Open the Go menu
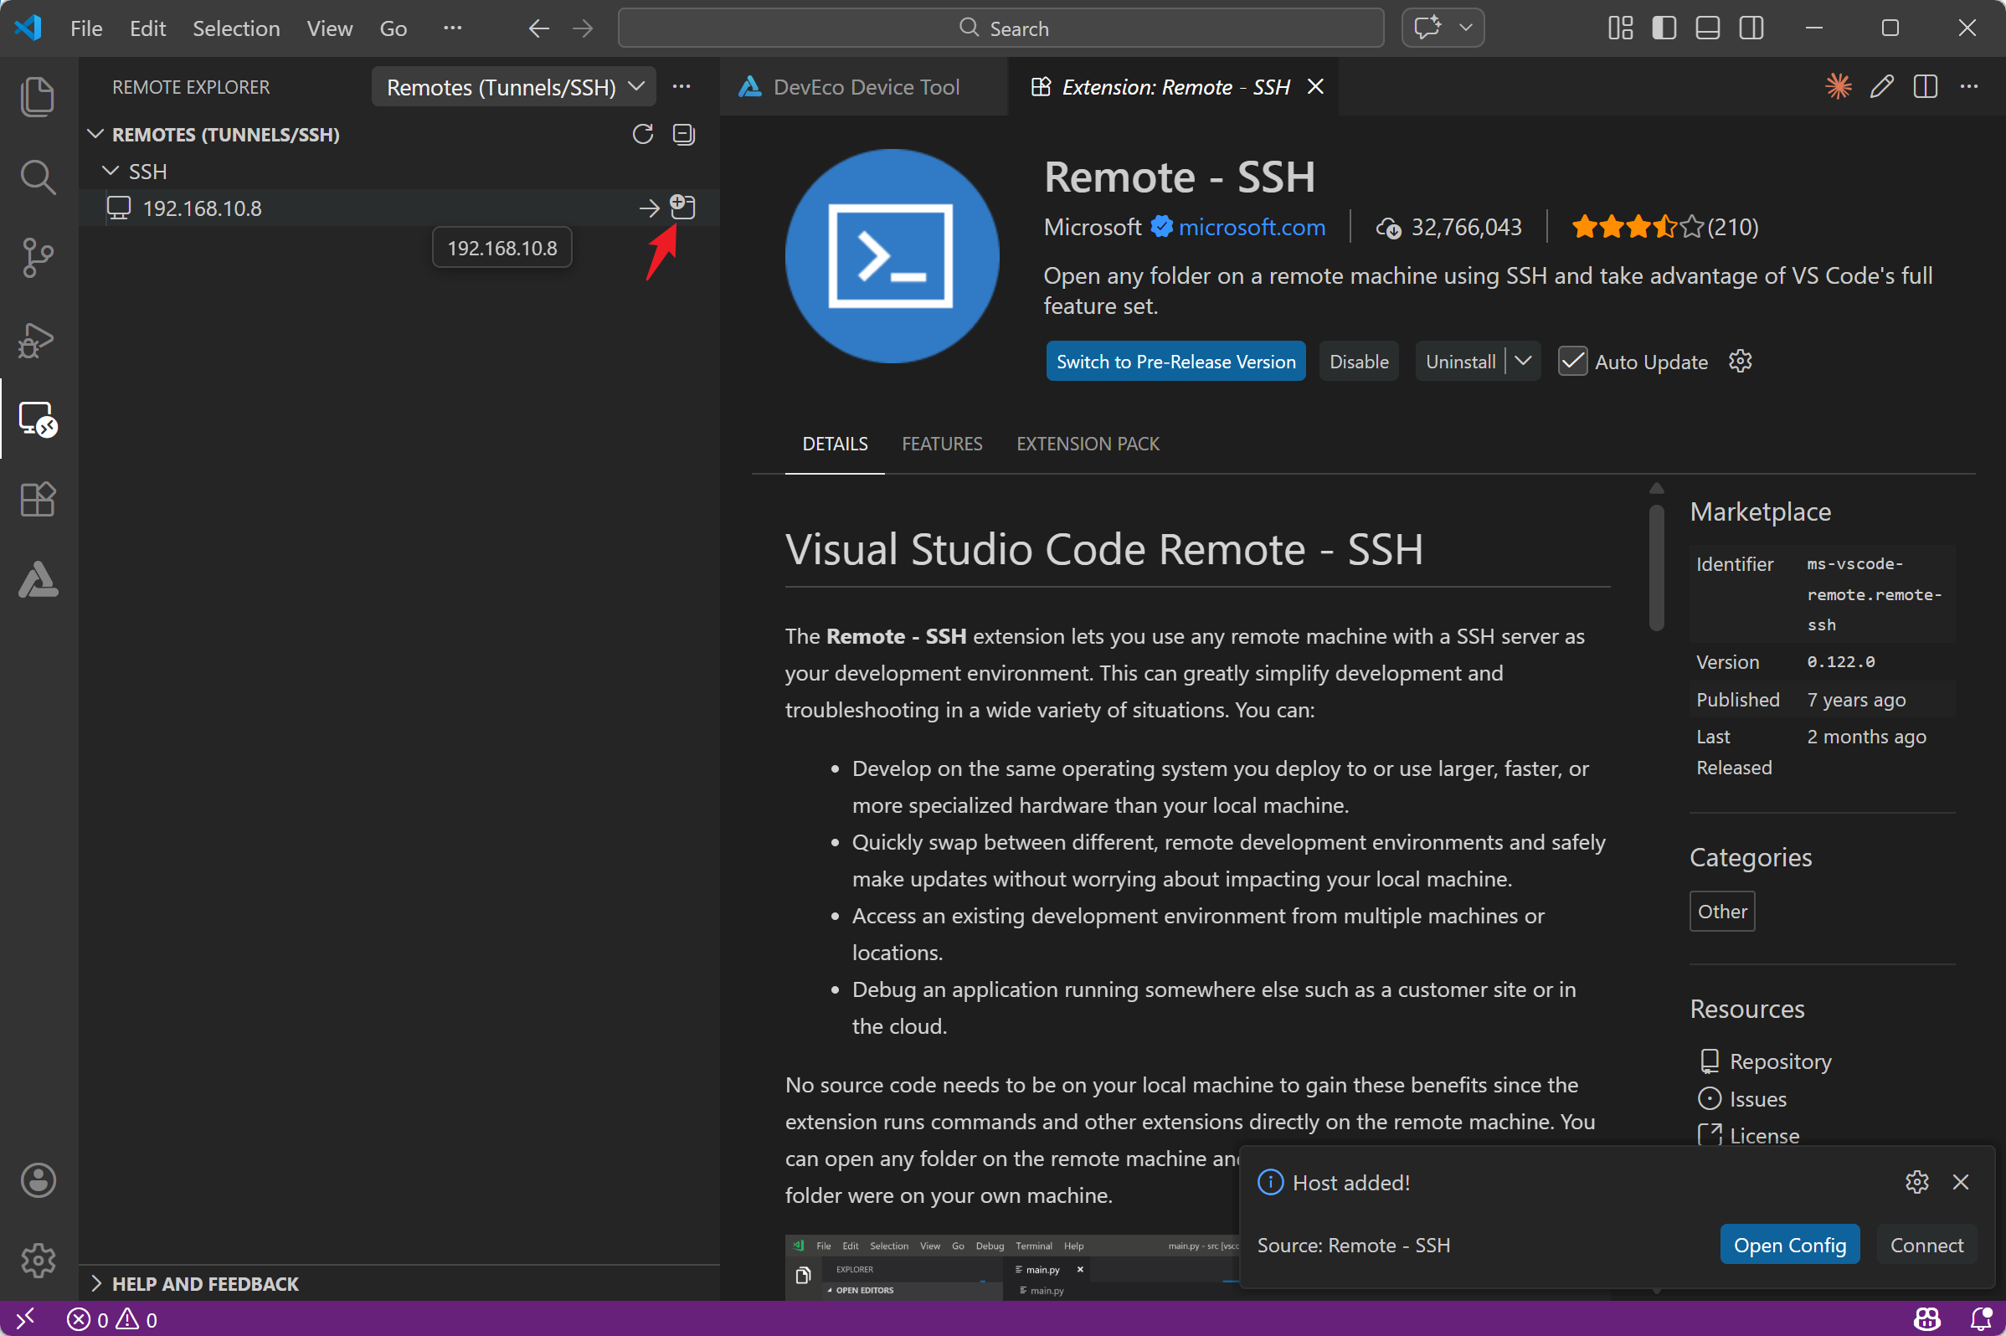2006x1336 pixels. click(x=393, y=28)
